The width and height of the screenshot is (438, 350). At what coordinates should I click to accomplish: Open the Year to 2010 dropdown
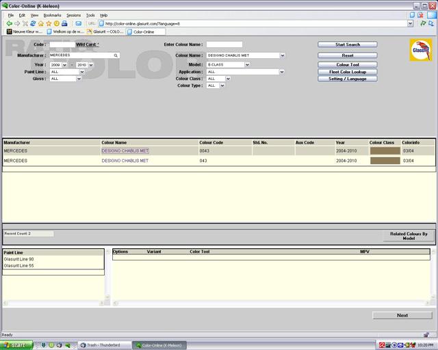(x=91, y=65)
